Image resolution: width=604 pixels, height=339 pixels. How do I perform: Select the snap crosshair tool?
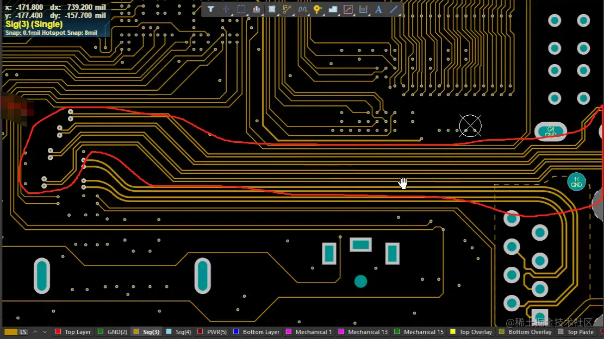pos(226,9)
